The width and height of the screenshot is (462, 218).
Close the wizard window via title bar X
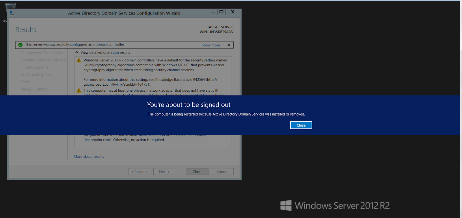tap(233, 12)
